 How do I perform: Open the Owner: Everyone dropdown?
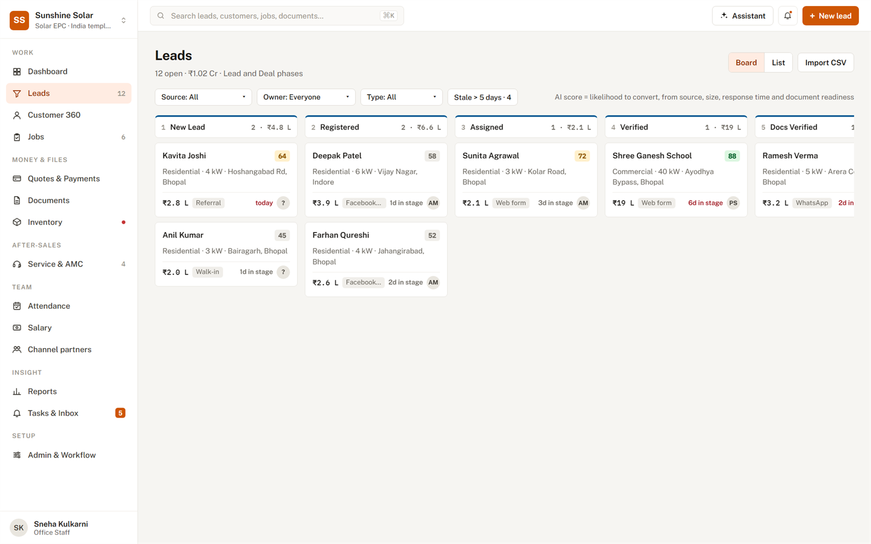[306, 97]
